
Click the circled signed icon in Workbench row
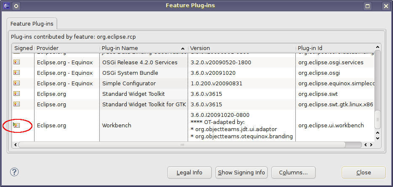coord(16,125)
